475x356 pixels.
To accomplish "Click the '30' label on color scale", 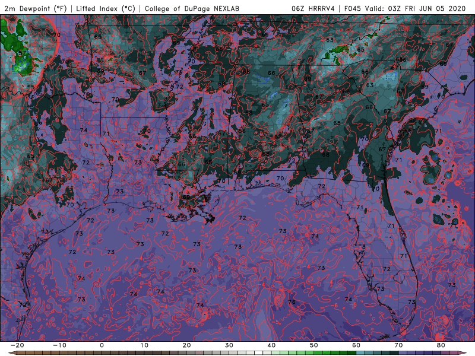I will pos(229,345).
